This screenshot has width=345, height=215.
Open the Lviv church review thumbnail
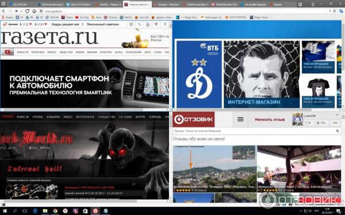coord(214,169)
